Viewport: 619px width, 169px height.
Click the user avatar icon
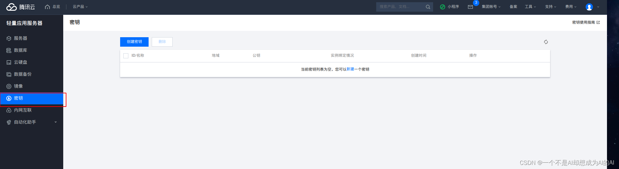589,7
